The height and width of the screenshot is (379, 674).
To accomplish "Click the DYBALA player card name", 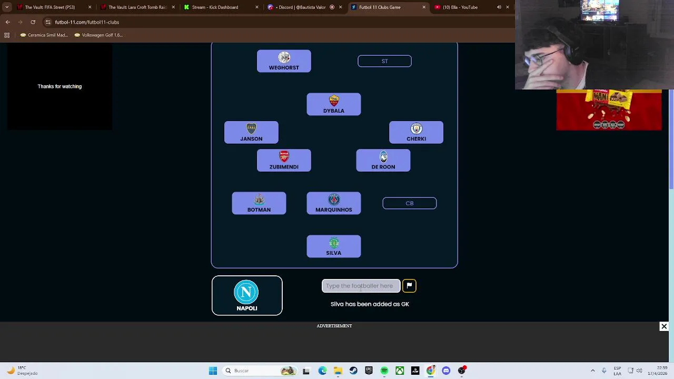I will (x=334, y=111).
